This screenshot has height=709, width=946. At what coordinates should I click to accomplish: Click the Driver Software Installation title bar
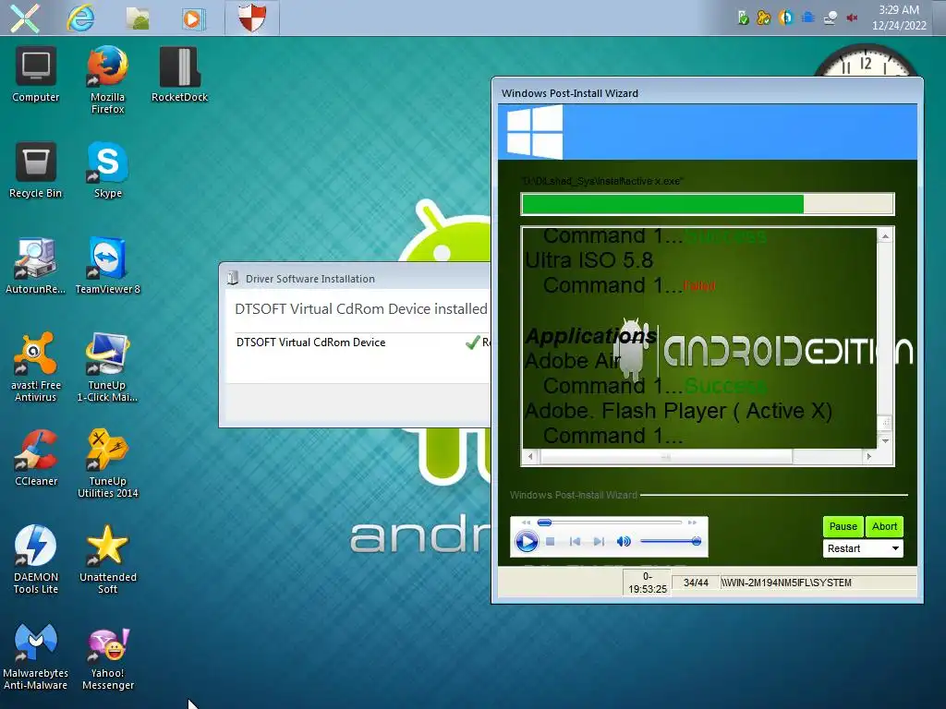point(356,279)
